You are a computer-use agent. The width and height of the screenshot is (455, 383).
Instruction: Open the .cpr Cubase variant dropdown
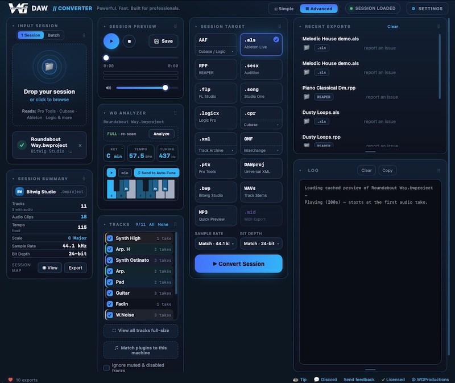click(x=261, y=125)
